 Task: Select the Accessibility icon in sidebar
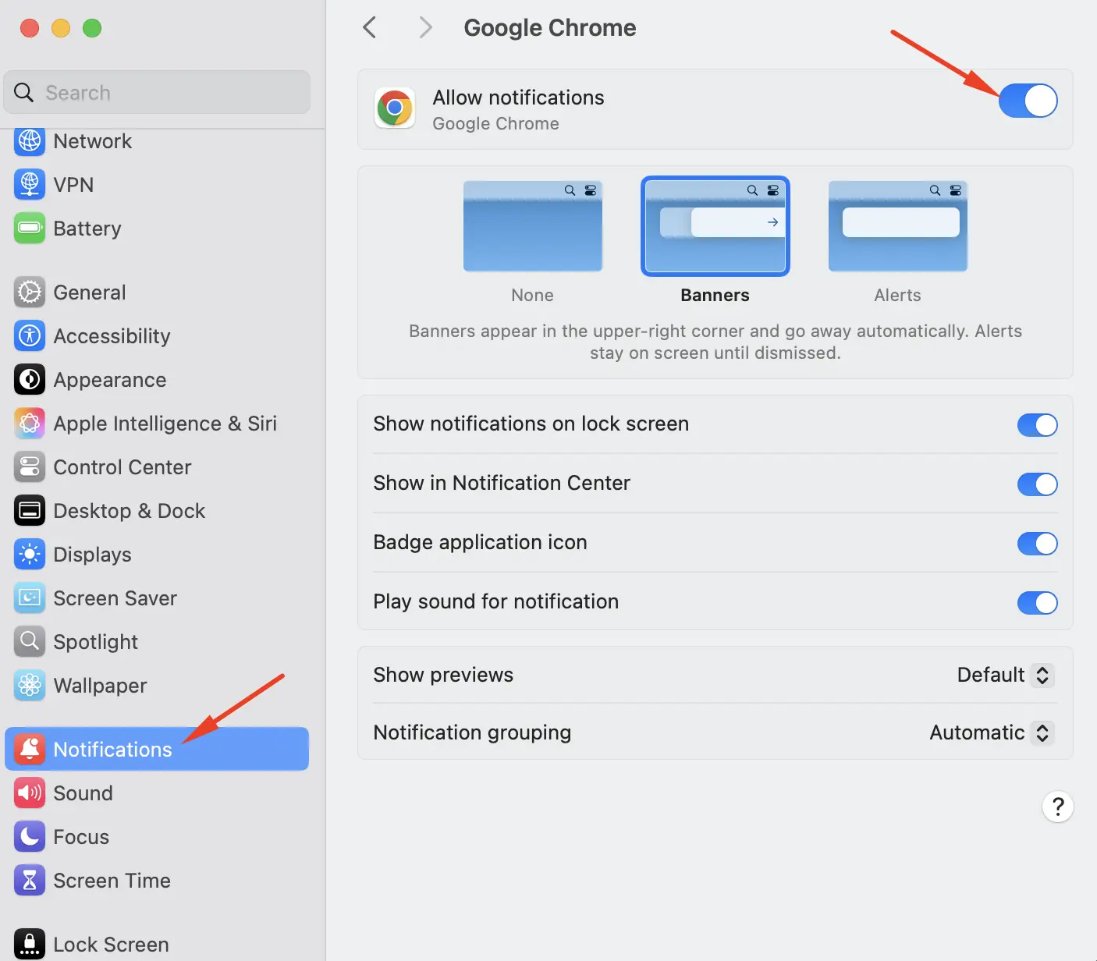pyautogui.click(x=29, y=335)
